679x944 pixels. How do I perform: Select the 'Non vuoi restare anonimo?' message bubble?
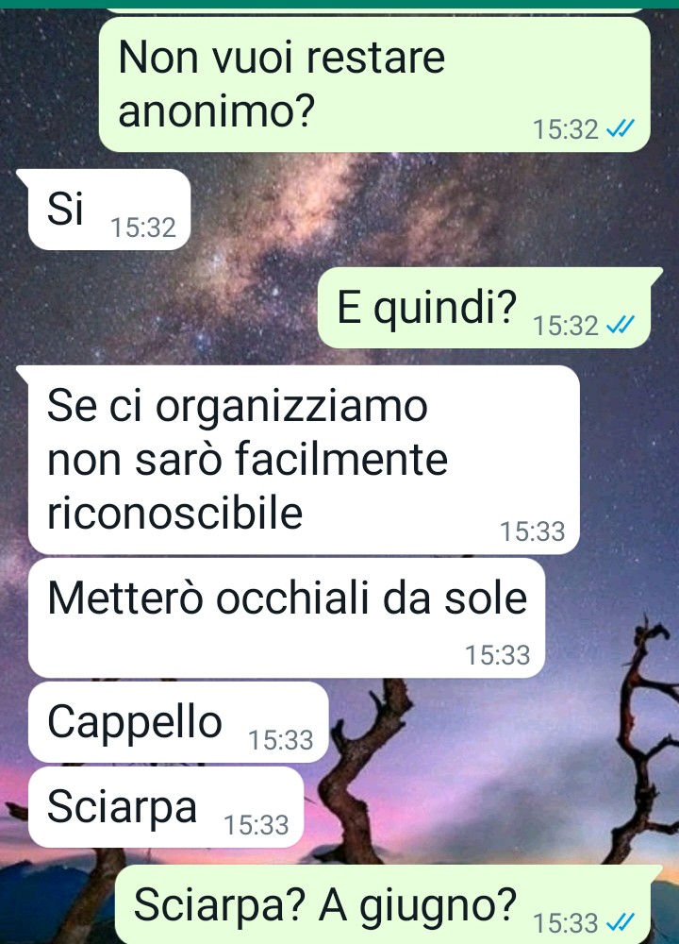click(x=374, y=84)
